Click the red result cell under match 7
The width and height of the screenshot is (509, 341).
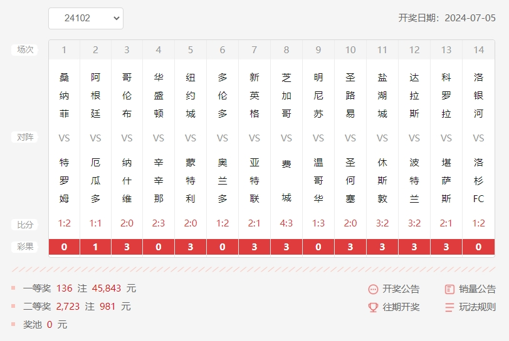255,247
